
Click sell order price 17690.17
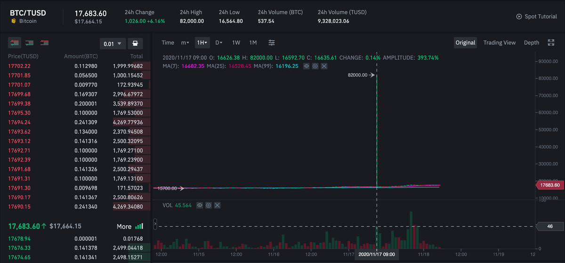[x=19, y=197]
